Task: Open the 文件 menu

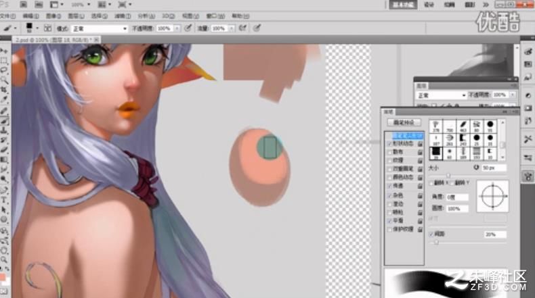Action: tap(7, 16)
